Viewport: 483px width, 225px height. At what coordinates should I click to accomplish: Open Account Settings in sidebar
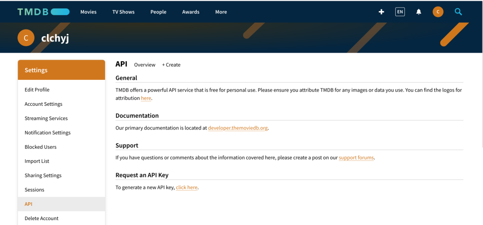(x=61, y=104)
